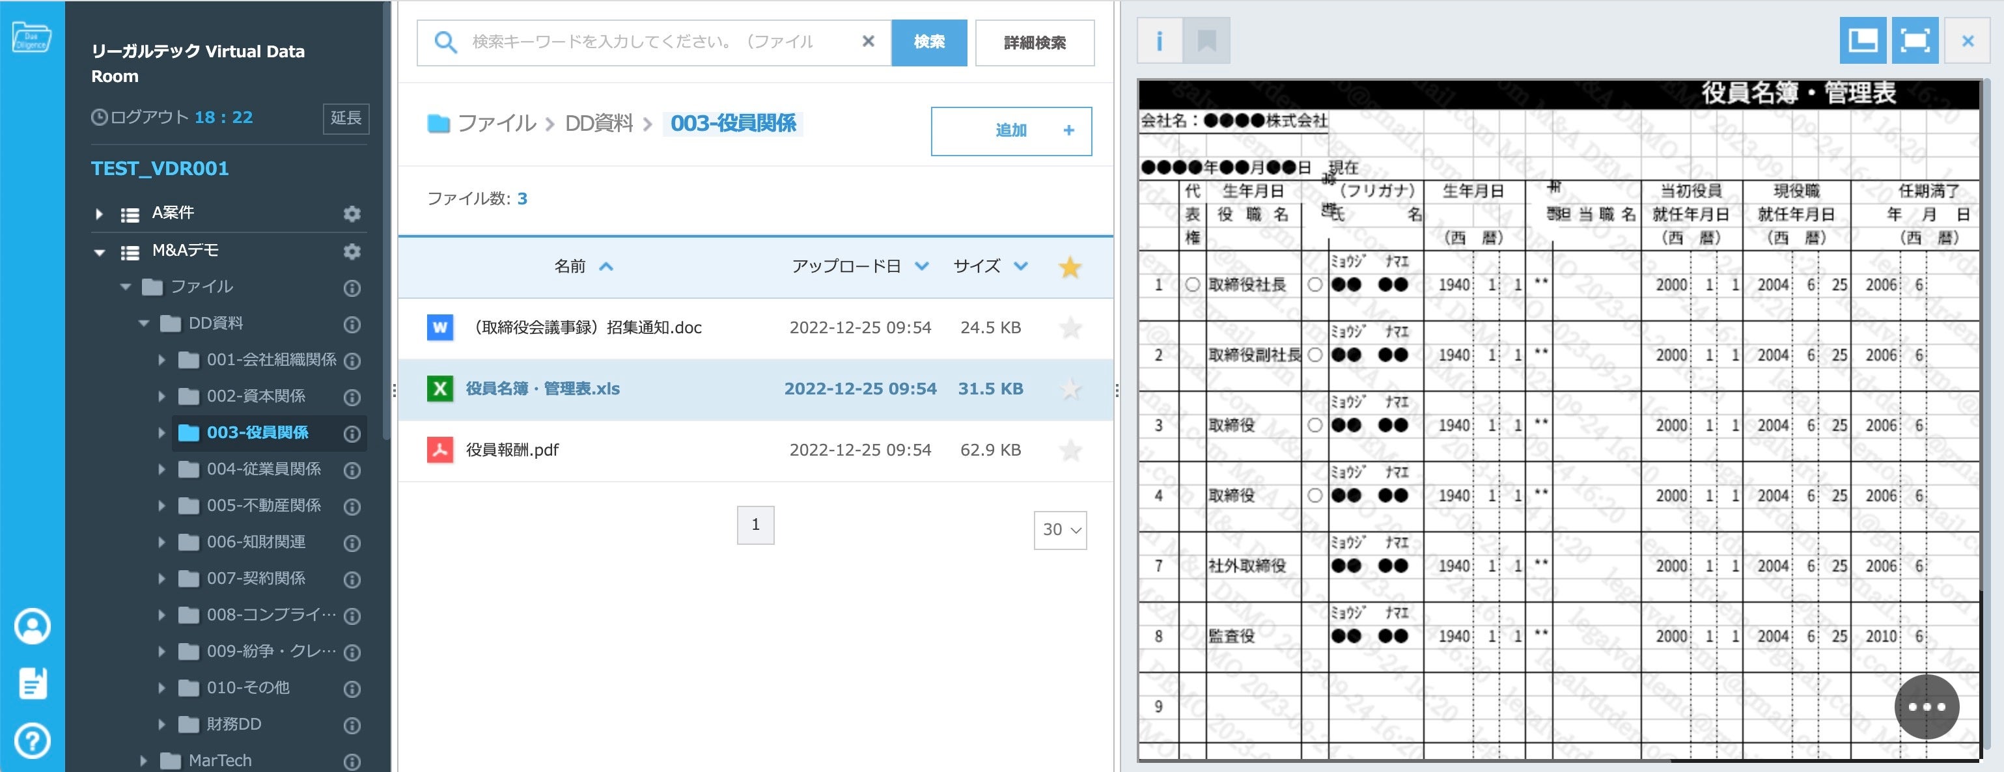The height and width of the screenshot is (772, 2004).
Task: Switch preview to windowed layout icon
Action: (1863, 40)
